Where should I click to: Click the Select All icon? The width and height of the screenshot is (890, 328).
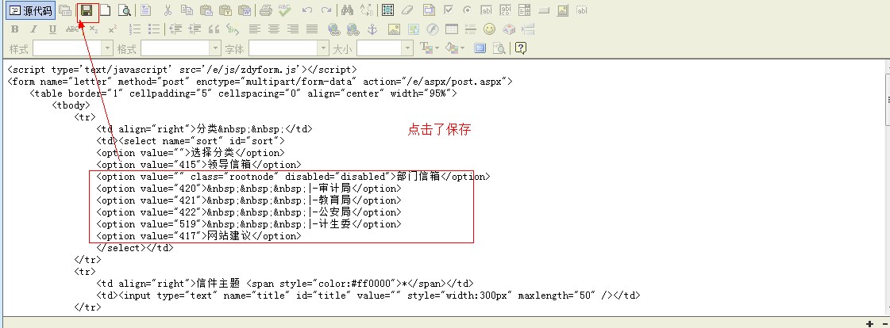click(387, 11)
